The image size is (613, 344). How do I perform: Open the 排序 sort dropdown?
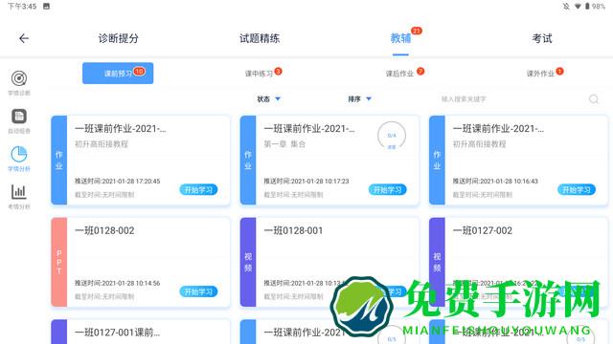click(360, 99)
